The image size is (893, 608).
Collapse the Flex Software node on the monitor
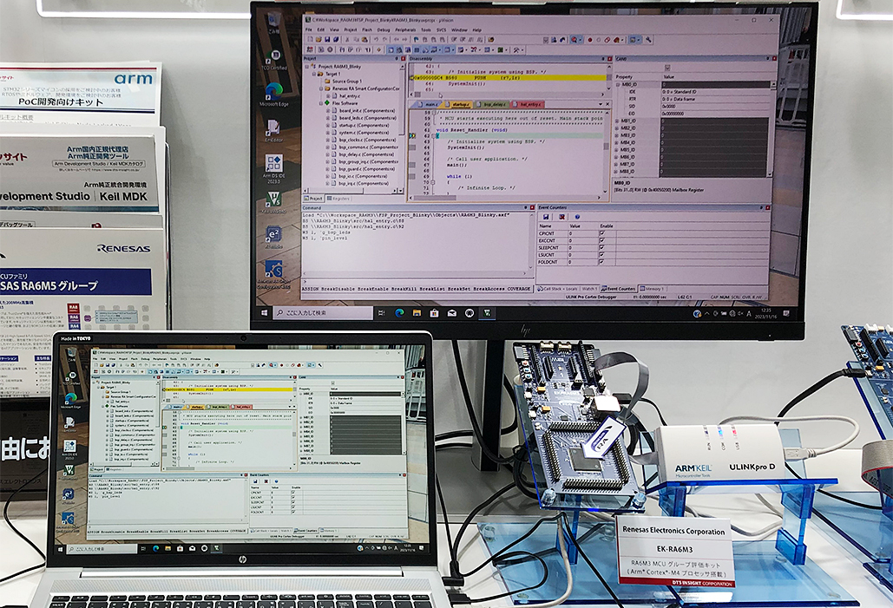(x=320, y=103)
